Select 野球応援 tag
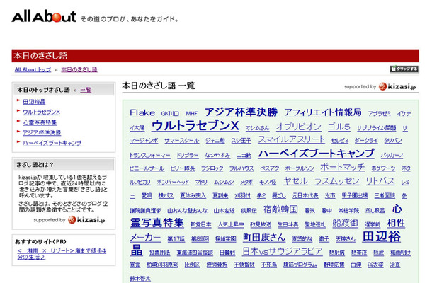Image resolution: width=432 pixels, height=283 pixels. [x=334, y=265]
